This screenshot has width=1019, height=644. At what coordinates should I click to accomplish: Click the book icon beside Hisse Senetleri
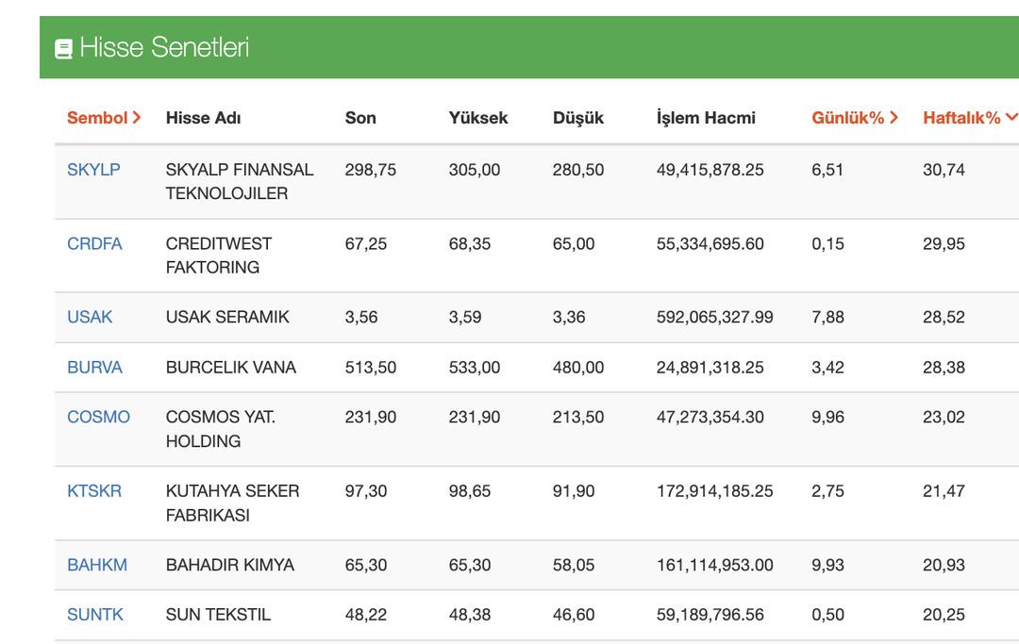[x=64, y=49]
